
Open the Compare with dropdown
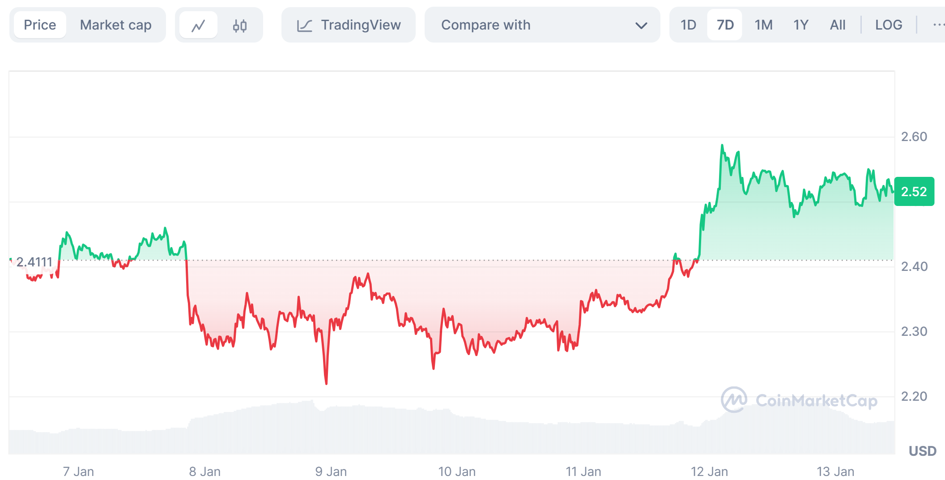click(x=541, y=25)
